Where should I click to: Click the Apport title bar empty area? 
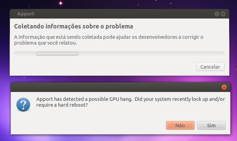121,14
